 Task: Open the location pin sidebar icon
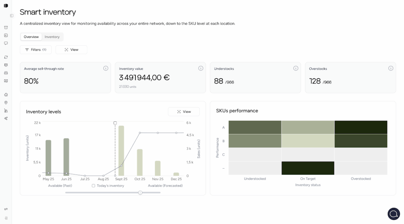click(6, 103)
